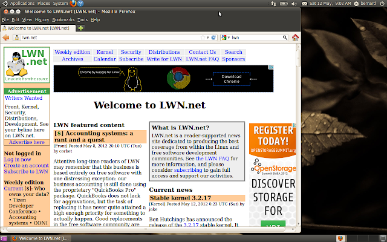
Task: Open Write for LWN link
Action: 164,59
